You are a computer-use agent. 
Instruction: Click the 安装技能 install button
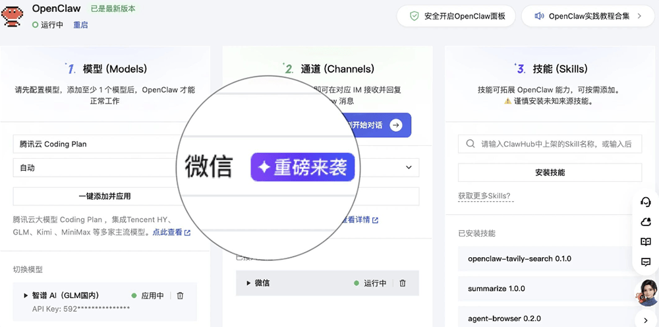click(550, 172)
